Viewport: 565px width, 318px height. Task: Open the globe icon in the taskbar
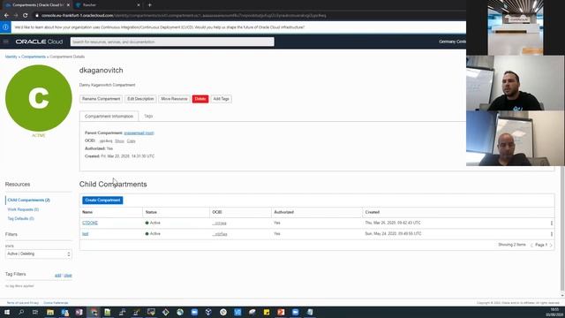pos(180,312)
